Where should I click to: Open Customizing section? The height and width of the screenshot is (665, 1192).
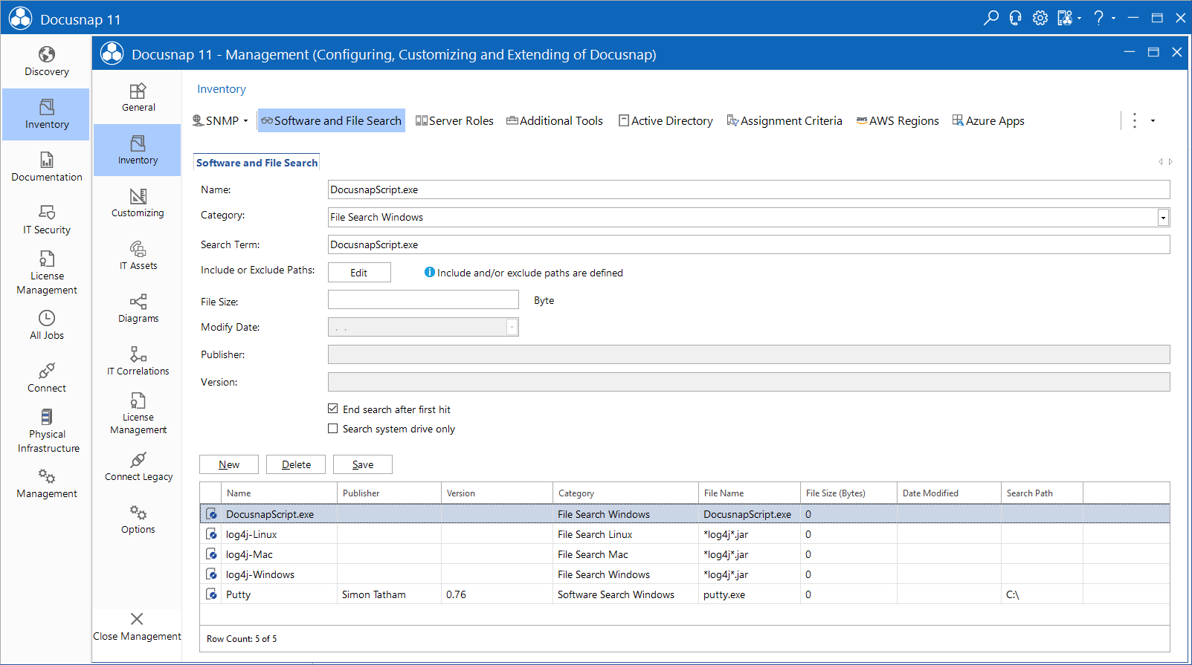(138, 203)
